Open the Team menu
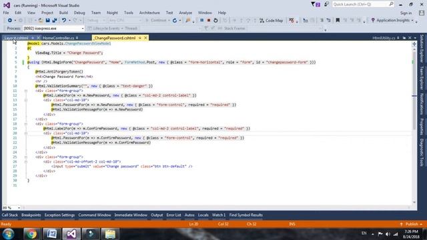 point(96,13)
